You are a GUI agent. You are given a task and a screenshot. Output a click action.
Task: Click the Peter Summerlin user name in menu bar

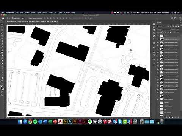[x=163, y=12]
